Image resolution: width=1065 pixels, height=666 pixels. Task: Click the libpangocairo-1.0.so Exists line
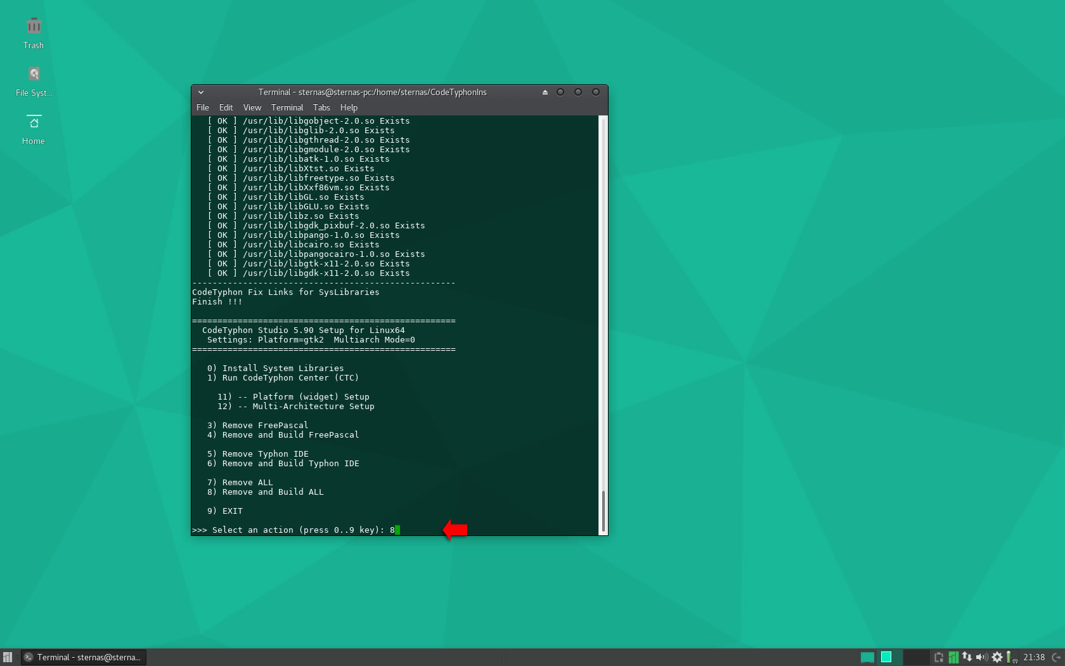click(x=316, y=254)
